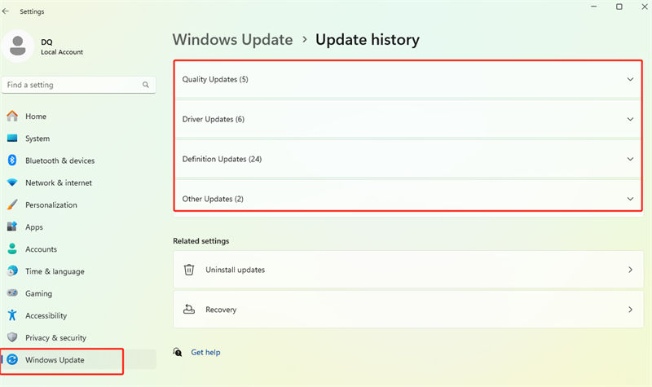Select Windows Update in sidebar
652x387 pixels.
(x=79, y=359)
